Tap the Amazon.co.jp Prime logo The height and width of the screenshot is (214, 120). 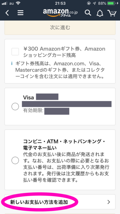point(60,13)
